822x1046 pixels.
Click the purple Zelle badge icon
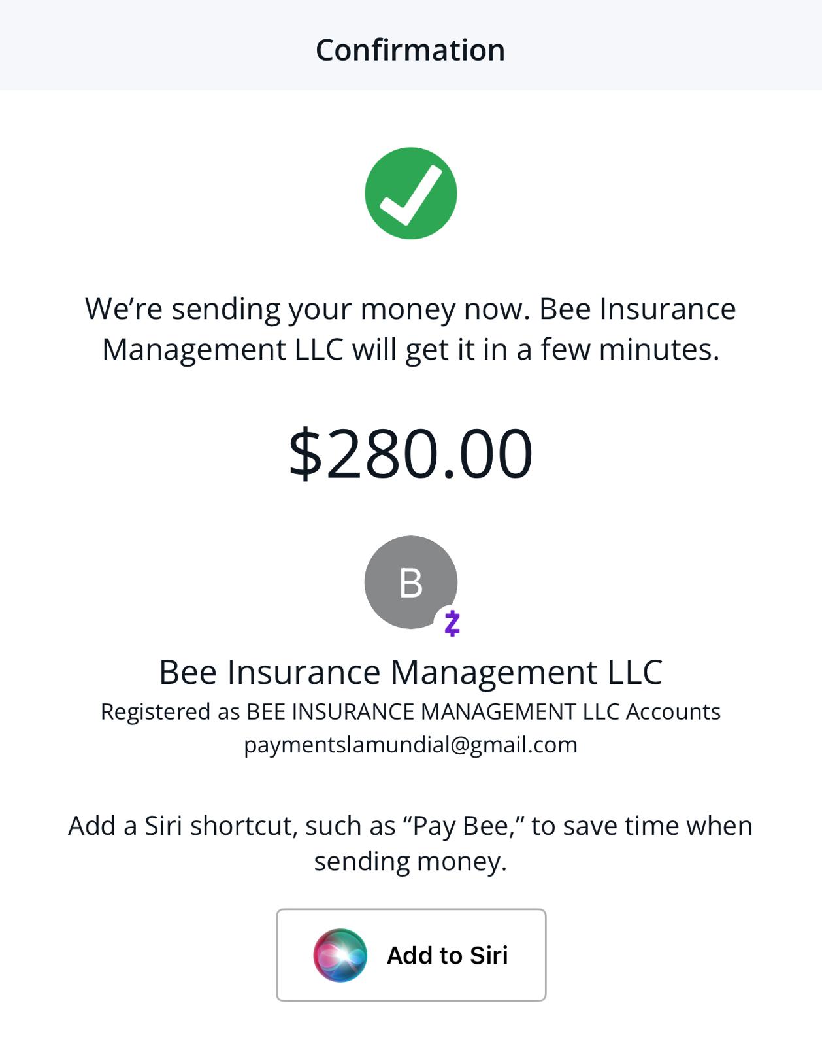[x=452, y=623]
